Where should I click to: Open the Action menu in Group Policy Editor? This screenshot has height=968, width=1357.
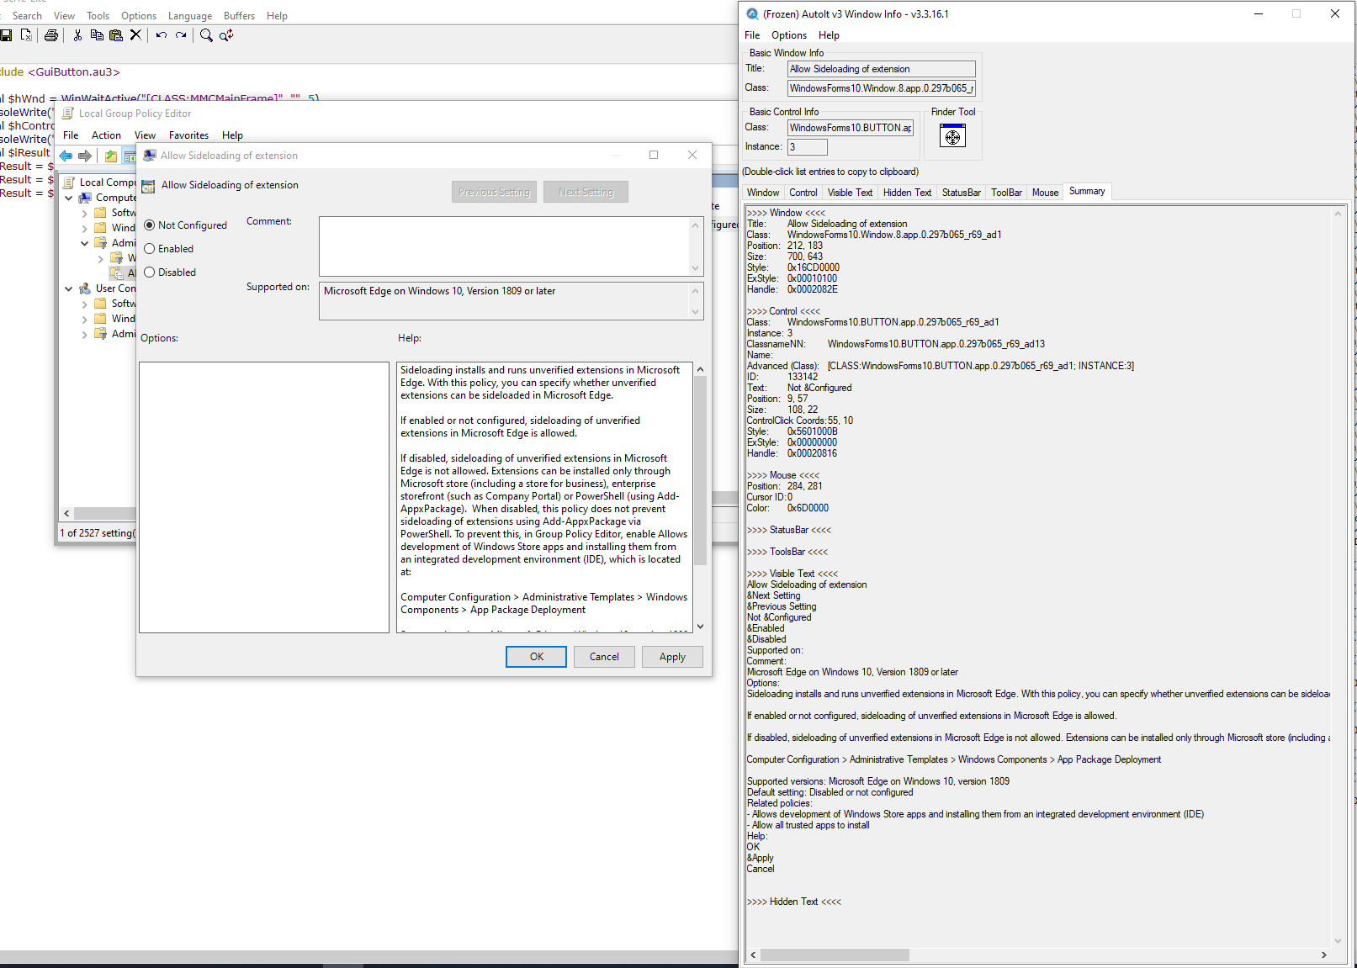coord(106,135)
